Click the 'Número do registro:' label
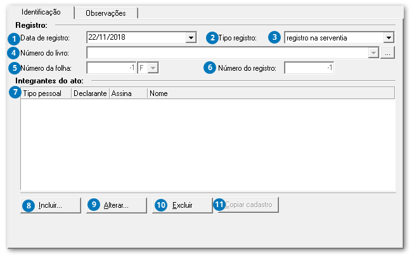The image size is (412, 257). click(247, 68)
